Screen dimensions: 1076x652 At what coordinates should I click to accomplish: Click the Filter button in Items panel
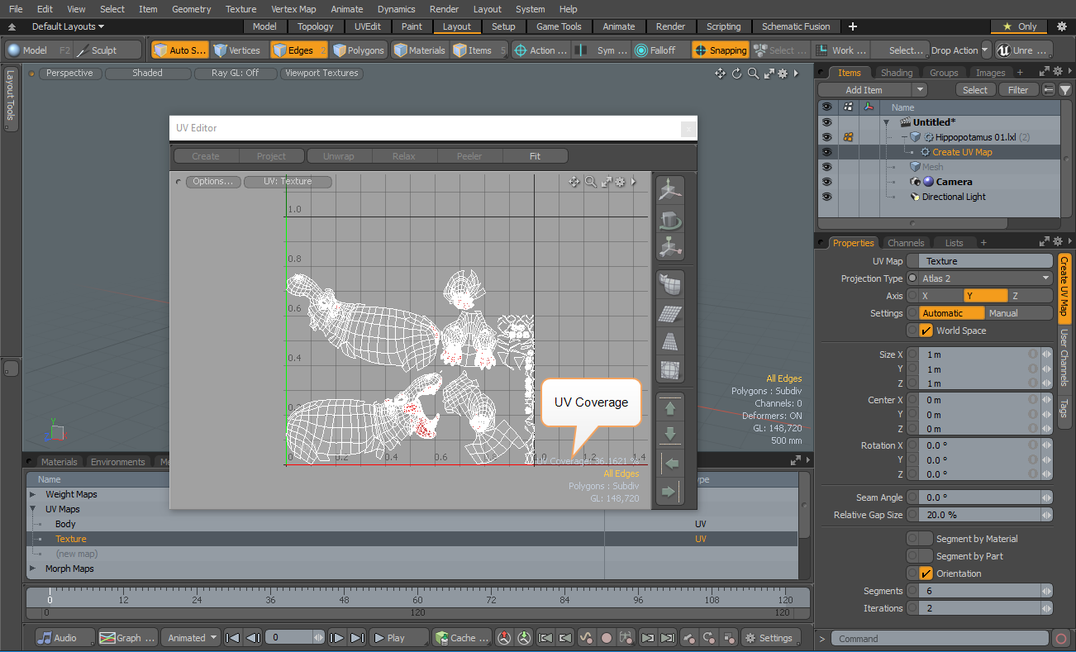[x=1018, y=90]
